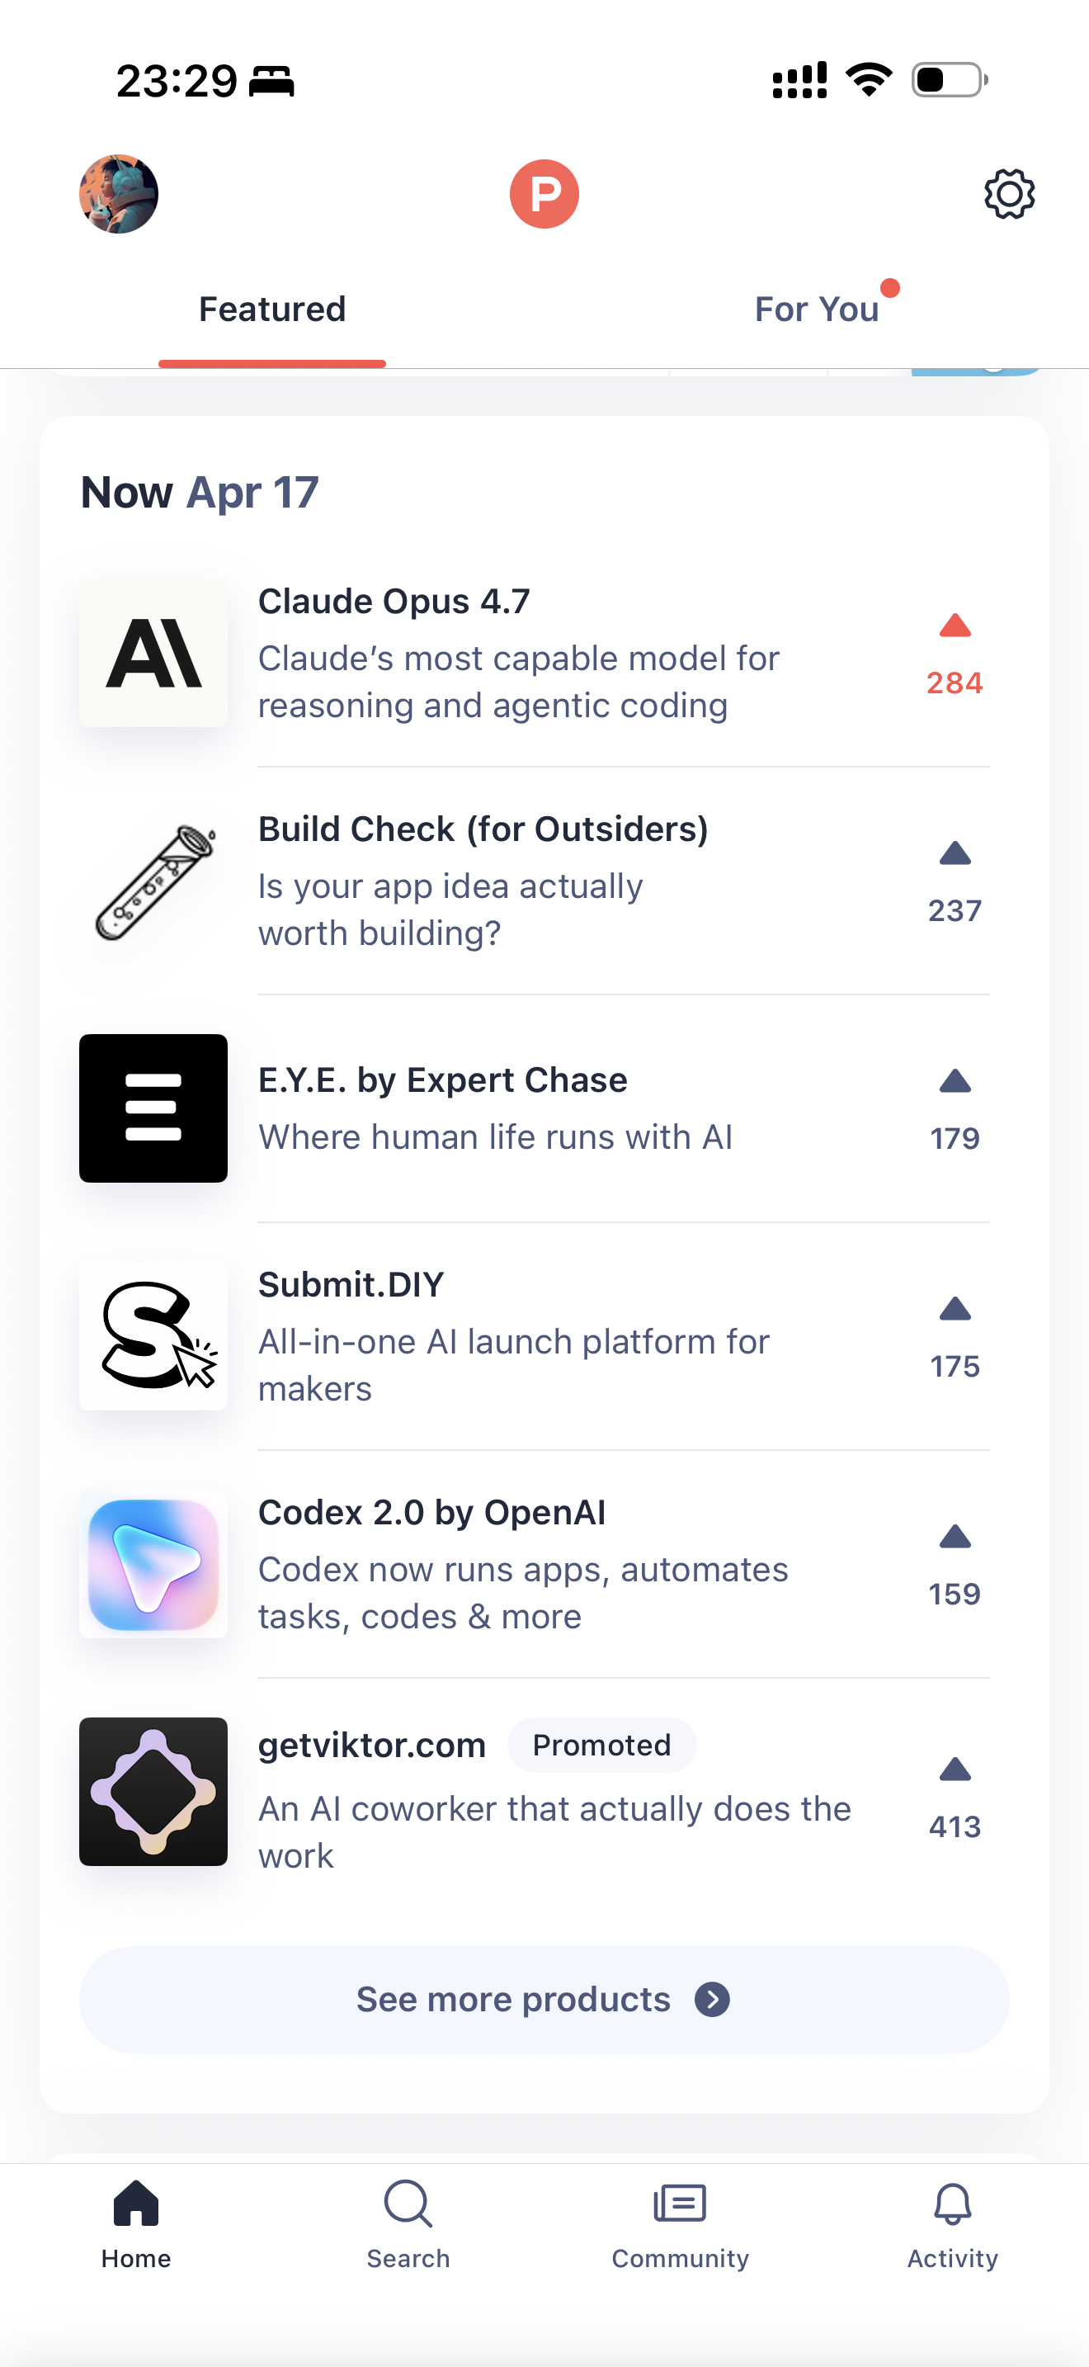Upvote Codex 2.0 by OpenAI
1089x2367 pixels.
coord(954,1565)
